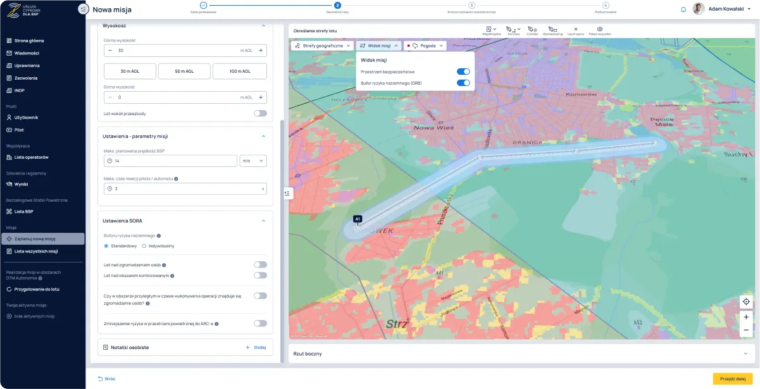Zoom in the map with plus button
The width and height of the screenshot is (760, 389).
[x=746, y=317]
